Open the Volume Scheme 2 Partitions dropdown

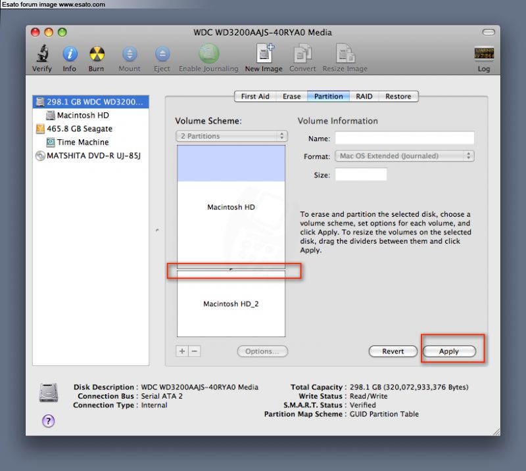(x=231, y=136)
